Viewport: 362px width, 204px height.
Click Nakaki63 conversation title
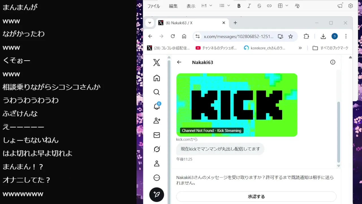click(202, 62)
